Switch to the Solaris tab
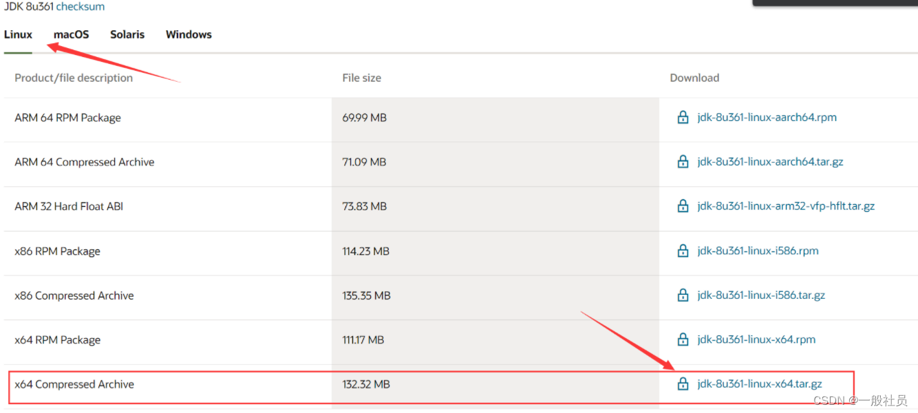 (127, 34)
